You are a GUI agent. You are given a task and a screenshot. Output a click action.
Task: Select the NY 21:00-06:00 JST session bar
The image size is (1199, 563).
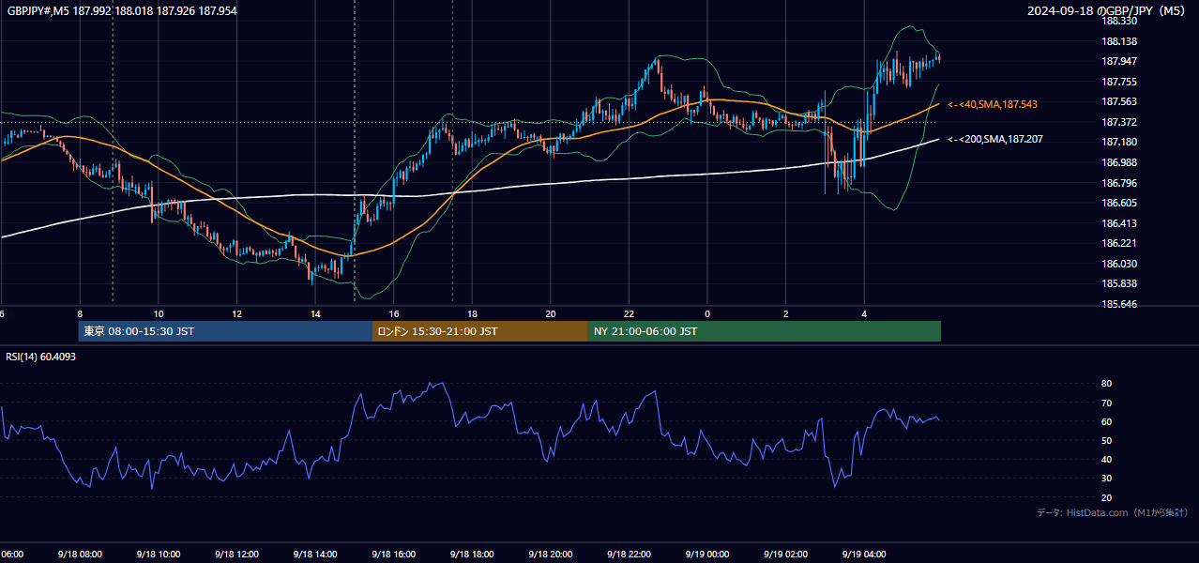765,331
